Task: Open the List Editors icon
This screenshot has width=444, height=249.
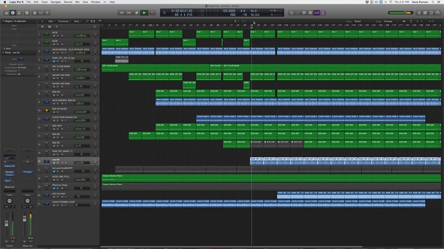Action: [x=419, y=13]
